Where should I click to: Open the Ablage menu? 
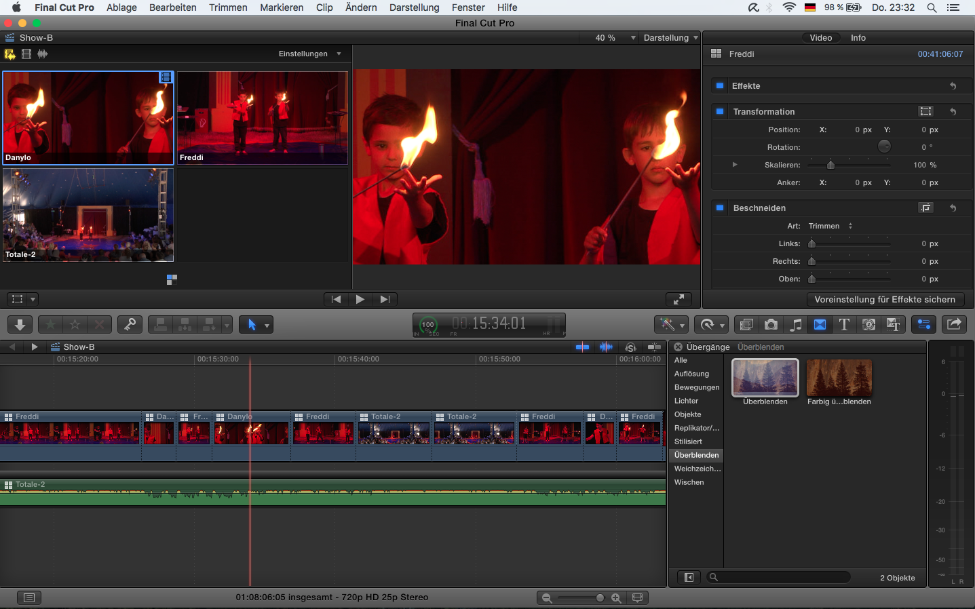coord(121,7)
